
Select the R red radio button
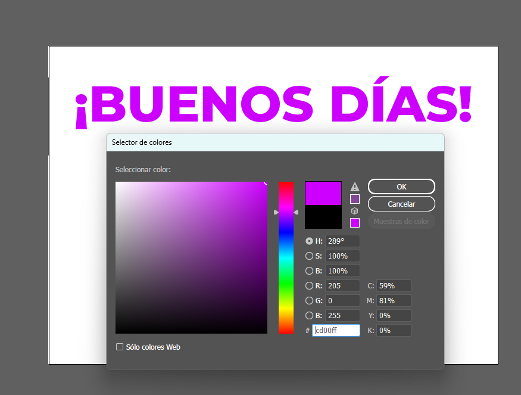click(309, 285)
